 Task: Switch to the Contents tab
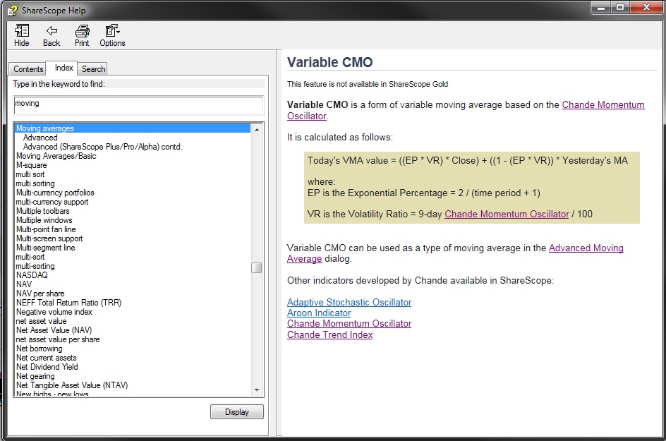28,69
